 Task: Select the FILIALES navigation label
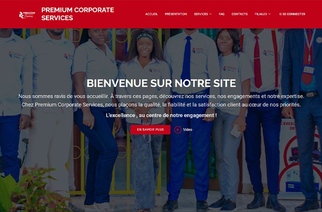261,14
